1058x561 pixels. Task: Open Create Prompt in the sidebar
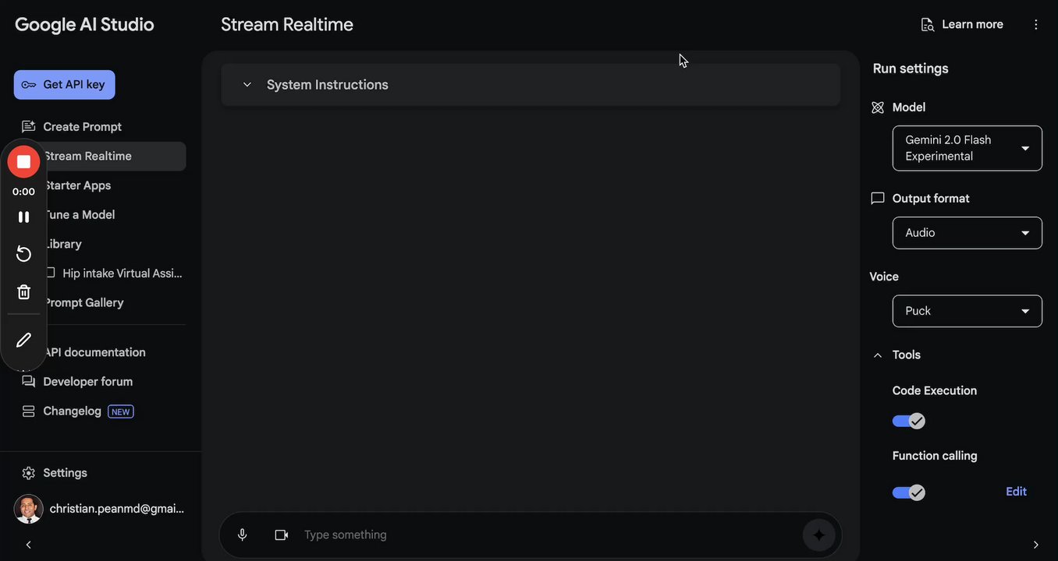tap(82, 126)
